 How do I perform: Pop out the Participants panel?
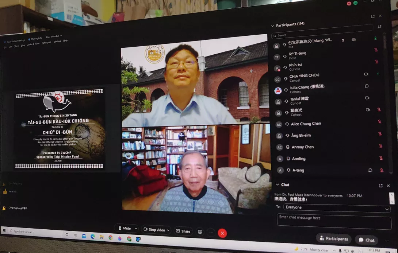click(372, 16)
